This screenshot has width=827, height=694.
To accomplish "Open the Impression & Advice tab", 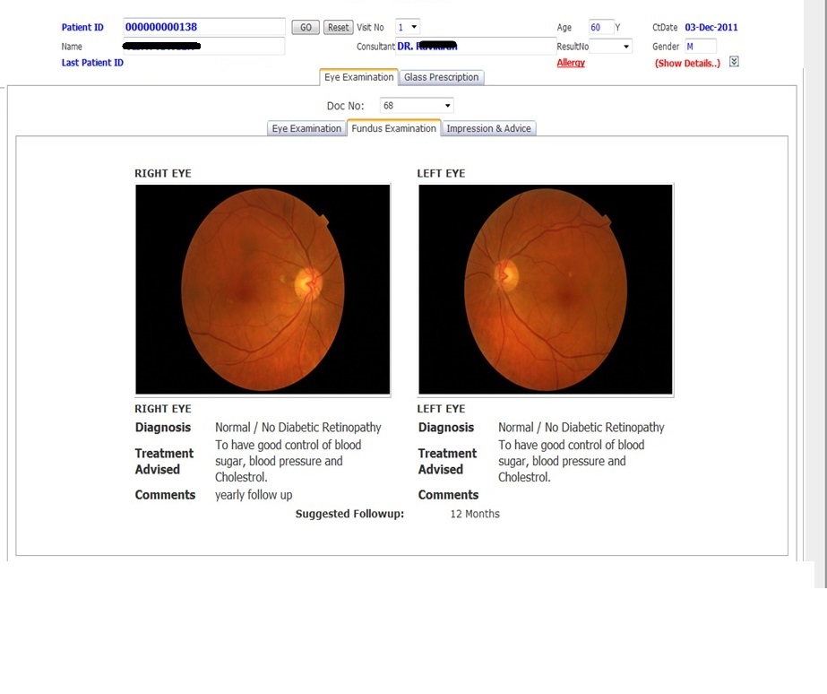I will point(489,128).
